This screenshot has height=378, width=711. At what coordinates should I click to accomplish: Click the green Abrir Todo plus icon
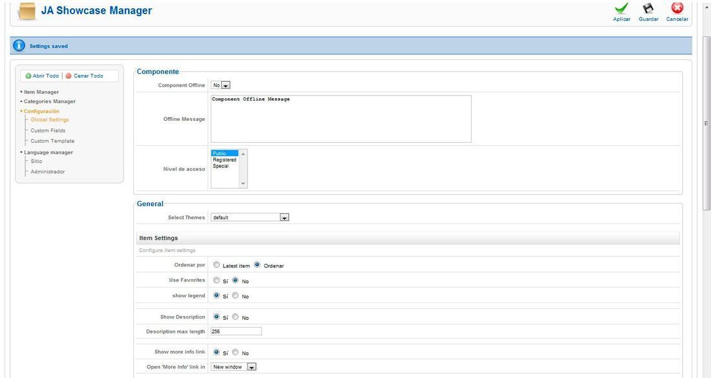click(28, 76)
